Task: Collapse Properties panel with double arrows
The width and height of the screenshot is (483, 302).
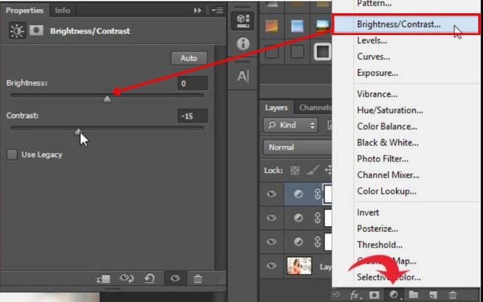Action: tap(197, 10)
